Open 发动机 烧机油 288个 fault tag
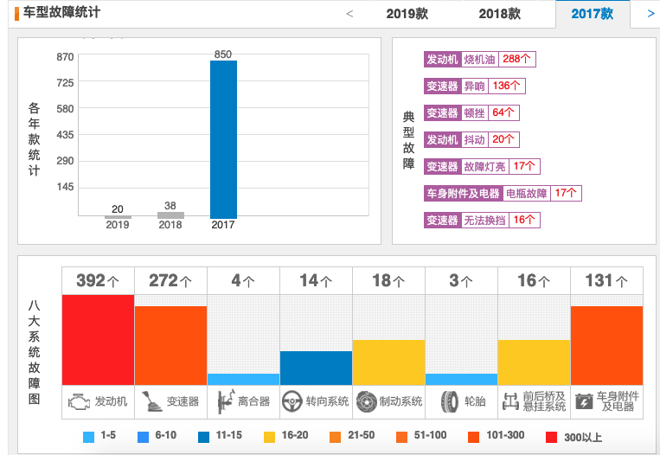This screenshot has width=660, height=455. point(480,59)
